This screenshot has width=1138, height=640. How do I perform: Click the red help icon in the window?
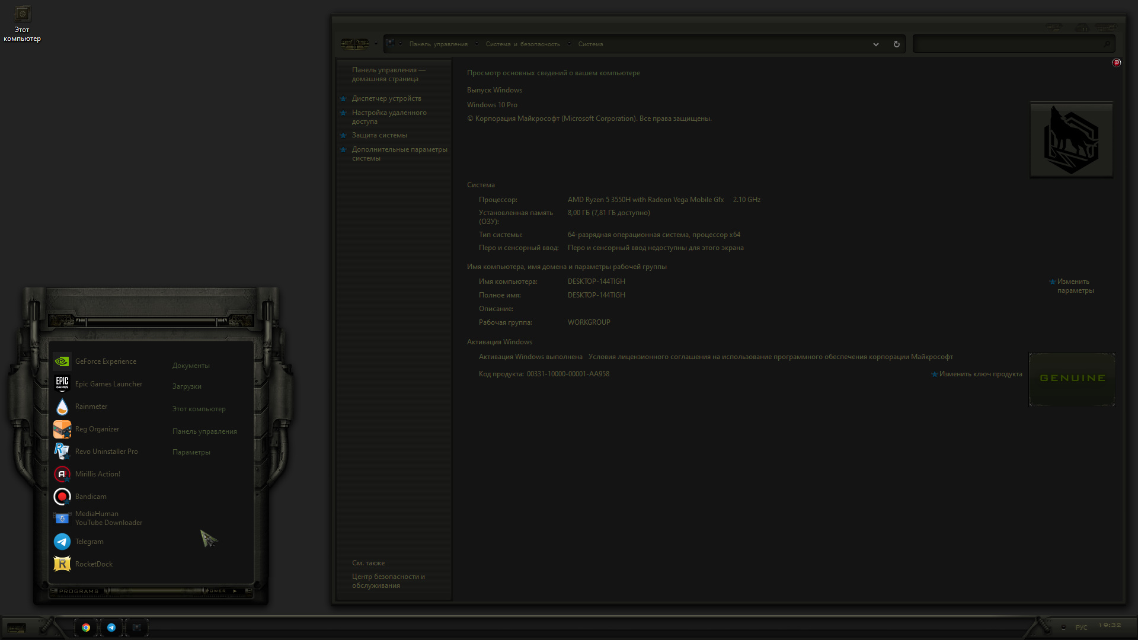pos(1116,63)
